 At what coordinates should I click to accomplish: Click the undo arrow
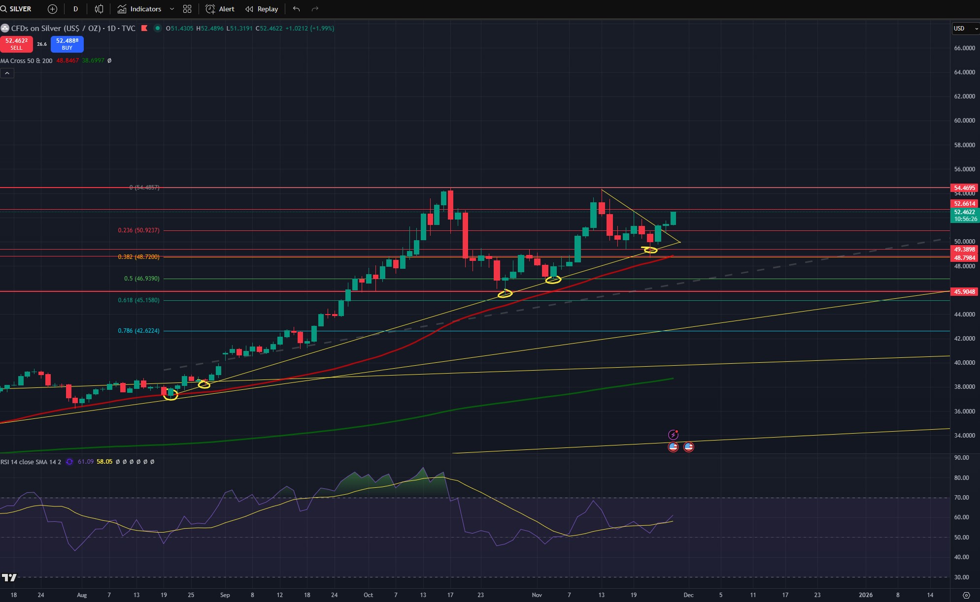click(x=296, y=9)
